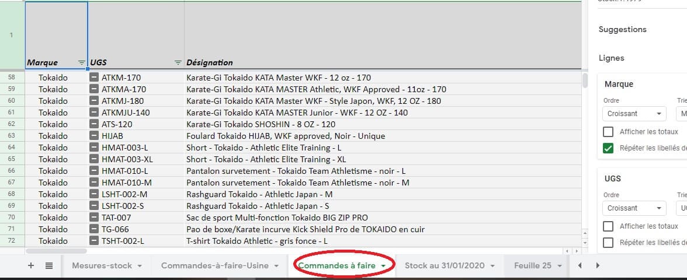Click the Lignes section heading
The image size is (687, 280).
coord(611,58)
